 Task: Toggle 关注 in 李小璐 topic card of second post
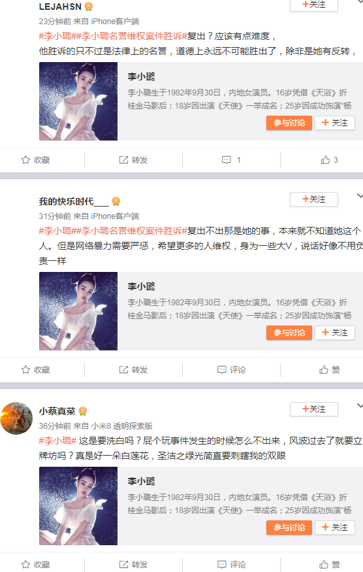(334, 333)
